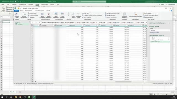Image resolution: width=177 pixels, height=99 pixels.
Task: Click the Parameter verwalten icon
Action: (x=124, y=14)
